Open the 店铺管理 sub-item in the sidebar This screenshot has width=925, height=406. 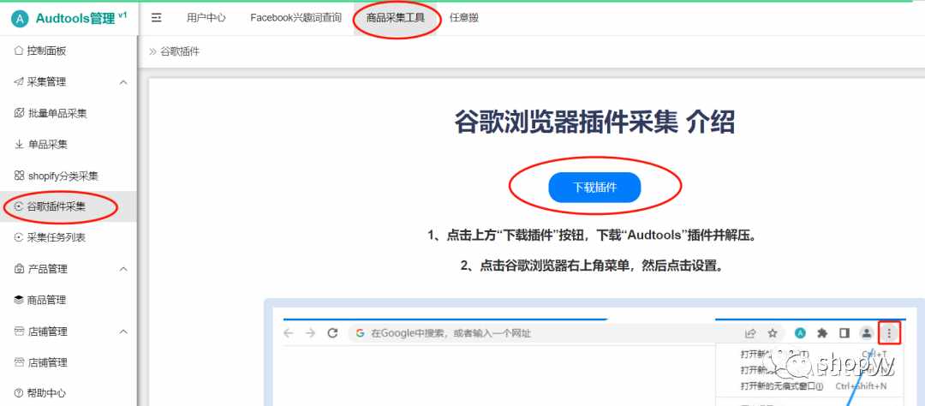[48, 362]
